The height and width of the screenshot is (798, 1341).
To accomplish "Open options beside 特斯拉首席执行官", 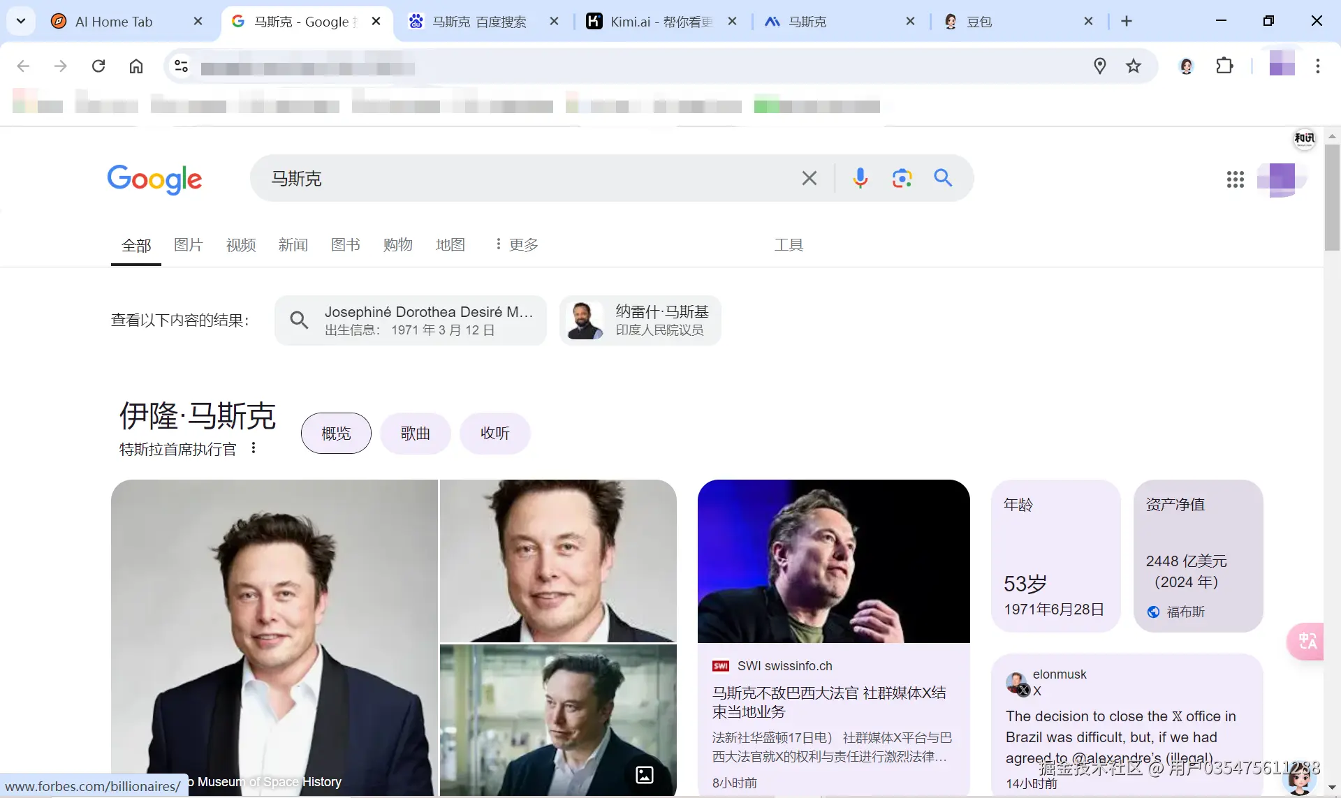I will (x=254, y=448).
